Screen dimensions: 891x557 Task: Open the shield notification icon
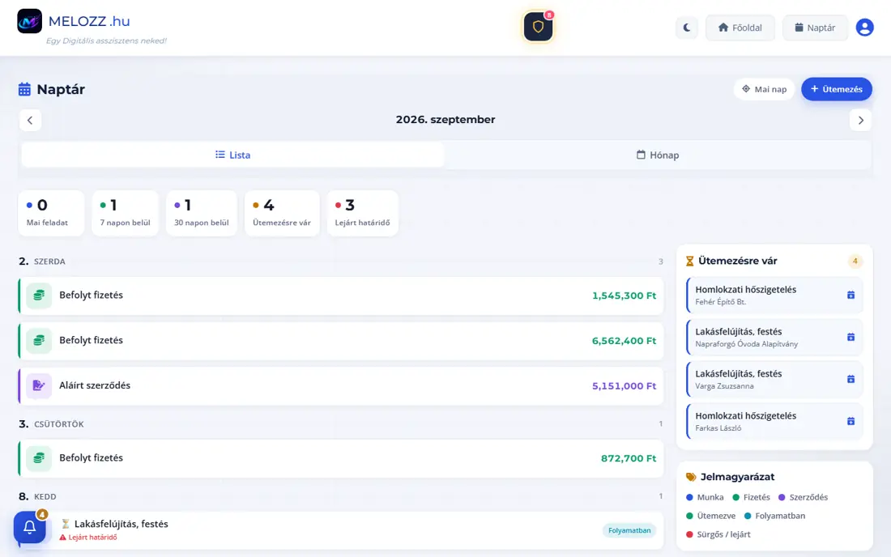(x=538, y=27)
